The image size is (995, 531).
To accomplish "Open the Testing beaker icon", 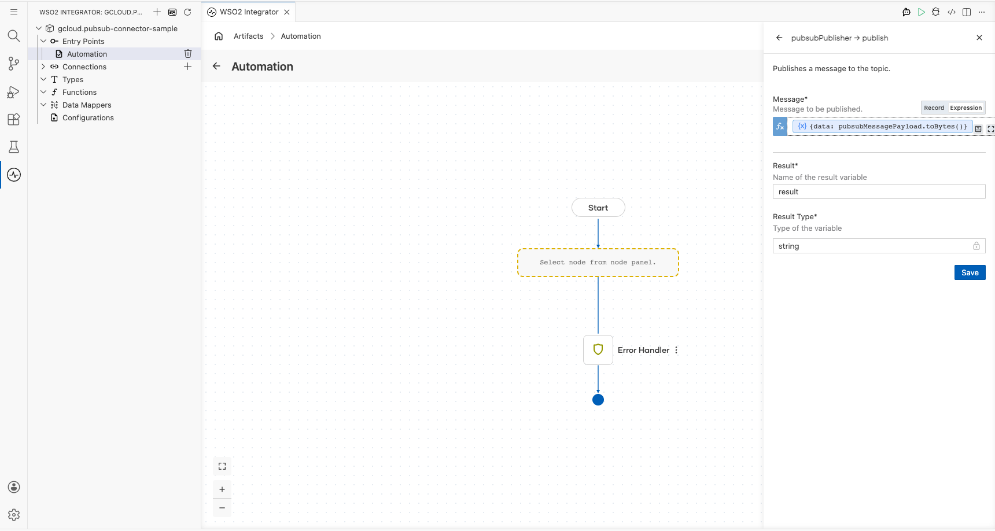I will [x=14, y=147].
